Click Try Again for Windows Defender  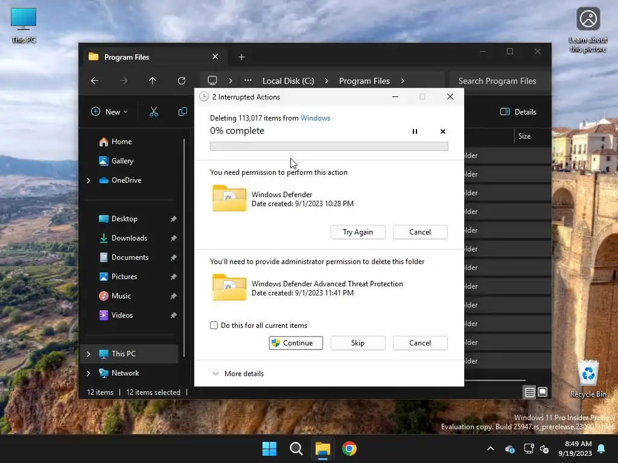[x=358, y=232]
